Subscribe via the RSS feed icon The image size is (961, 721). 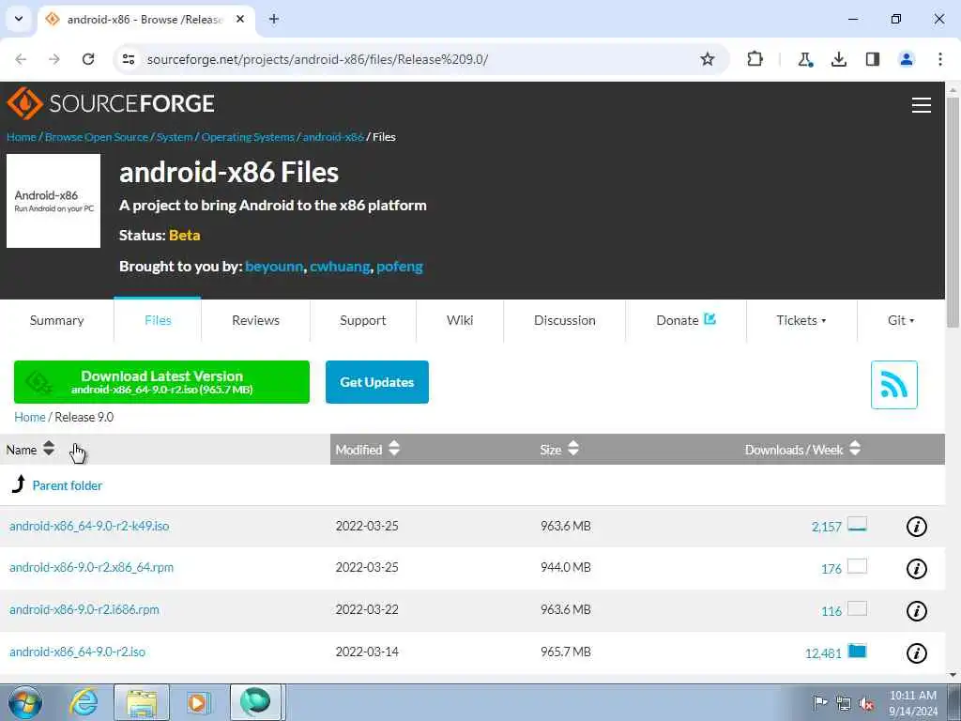893,384
